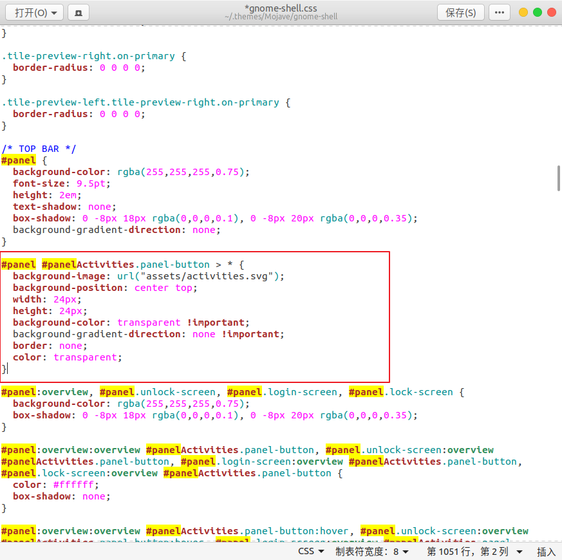562x560 pixels.
Task: Expand the CSS syntax language selector
Action: (x=311, y=552)
